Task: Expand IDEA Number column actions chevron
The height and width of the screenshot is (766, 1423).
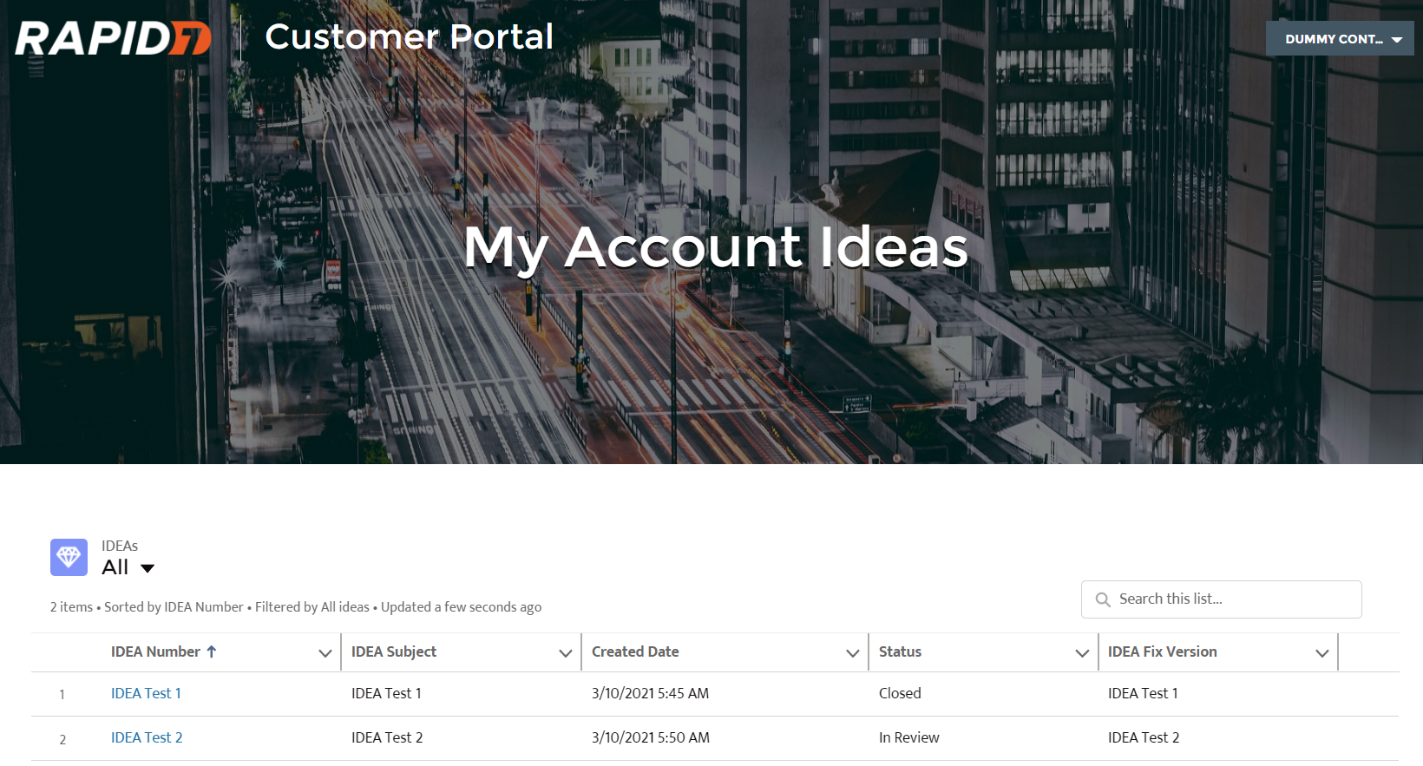Action: (x=325, y=653)
